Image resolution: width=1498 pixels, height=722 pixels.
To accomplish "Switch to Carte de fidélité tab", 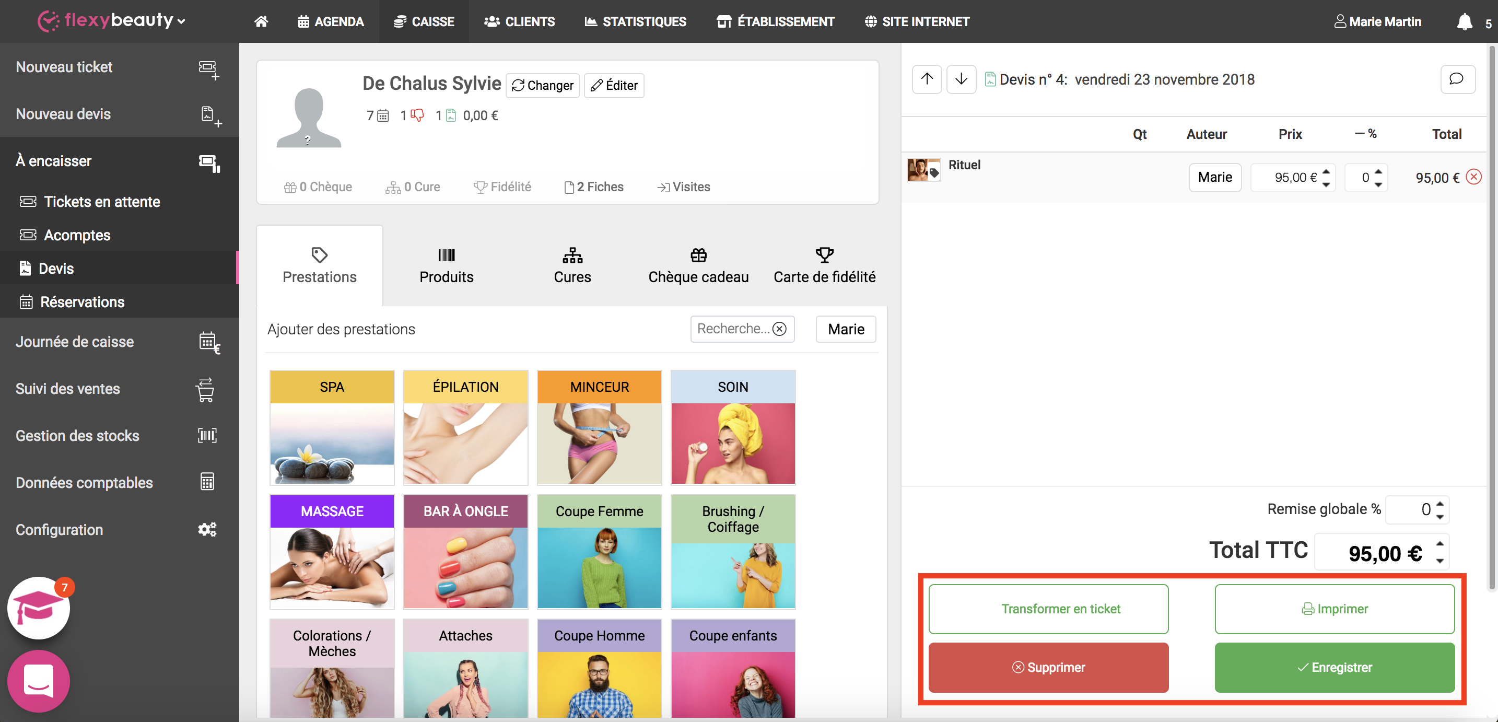I will coord(824,265).
